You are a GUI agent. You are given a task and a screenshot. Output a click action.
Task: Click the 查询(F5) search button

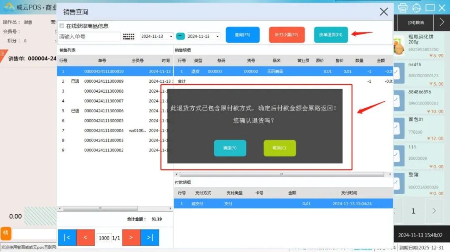pos(242,35)
